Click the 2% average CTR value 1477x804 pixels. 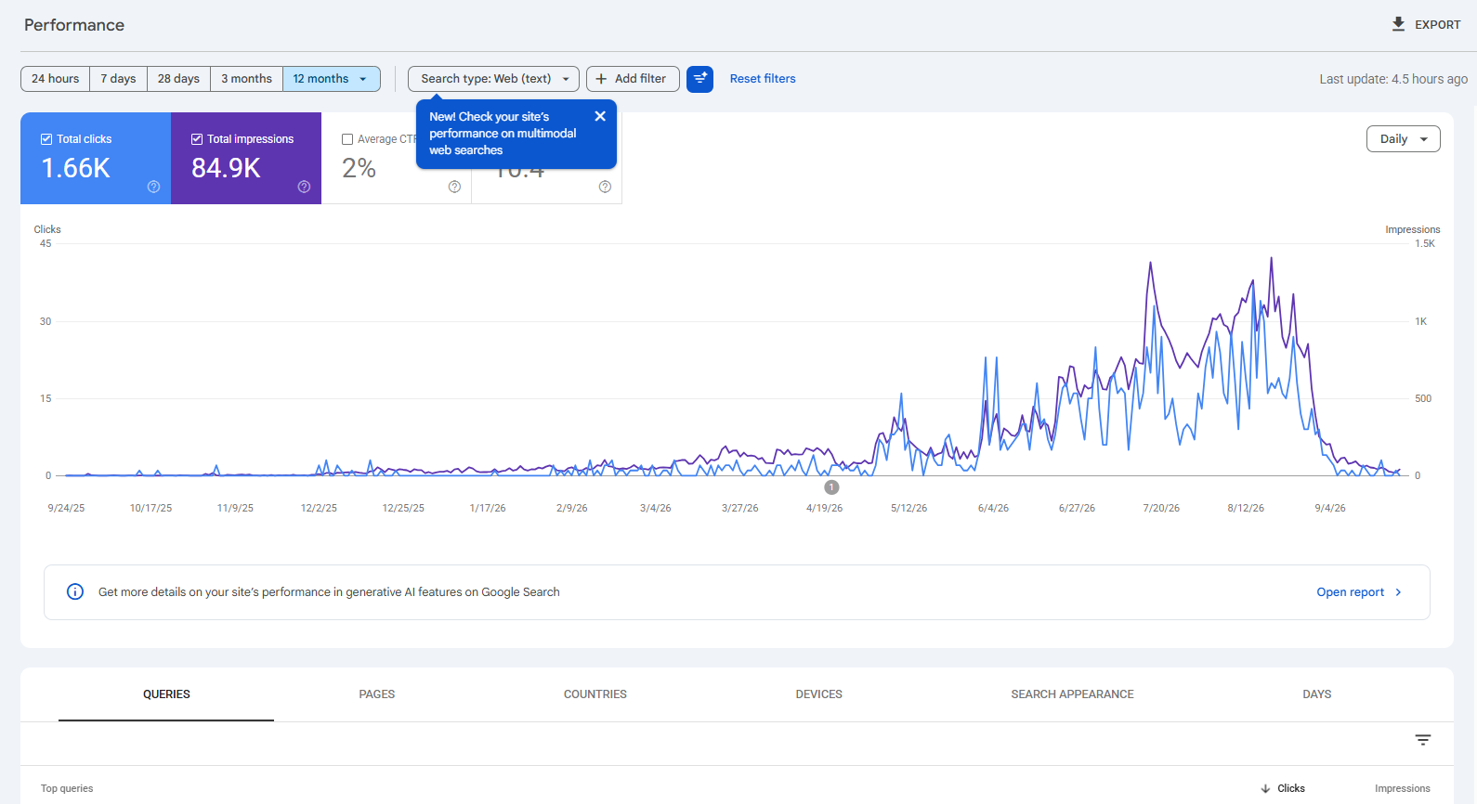(x=359, y=168)
